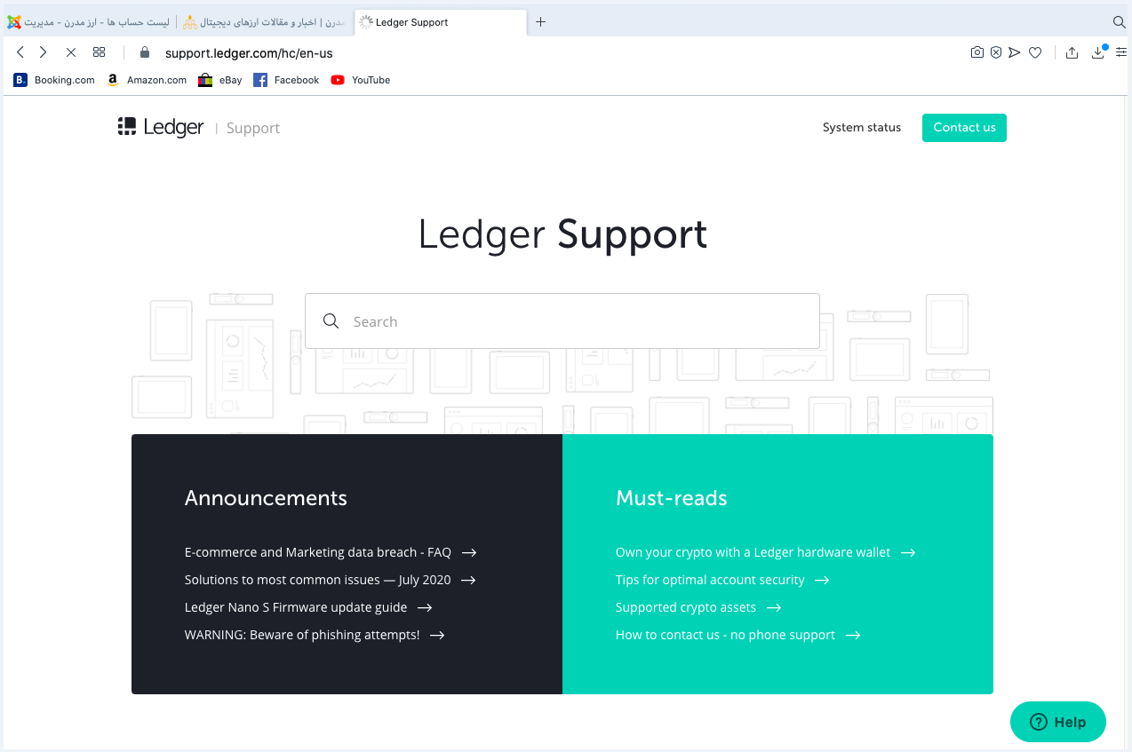
Task: Open the downloads icon
Action: click(x=1098, y=52)
